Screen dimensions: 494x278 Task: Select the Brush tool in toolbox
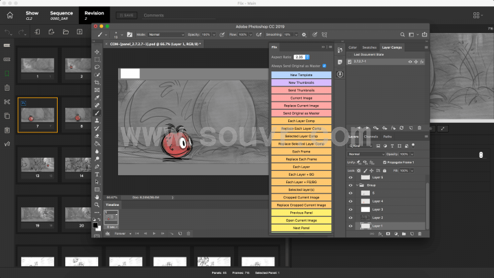click(x=97, y=113)
